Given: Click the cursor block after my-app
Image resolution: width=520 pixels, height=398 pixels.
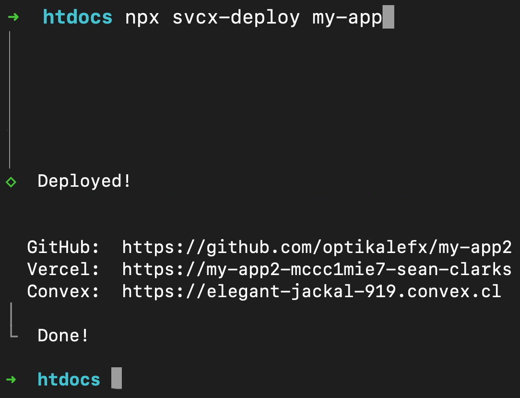Looking at the screenshot, I should 389,17.
